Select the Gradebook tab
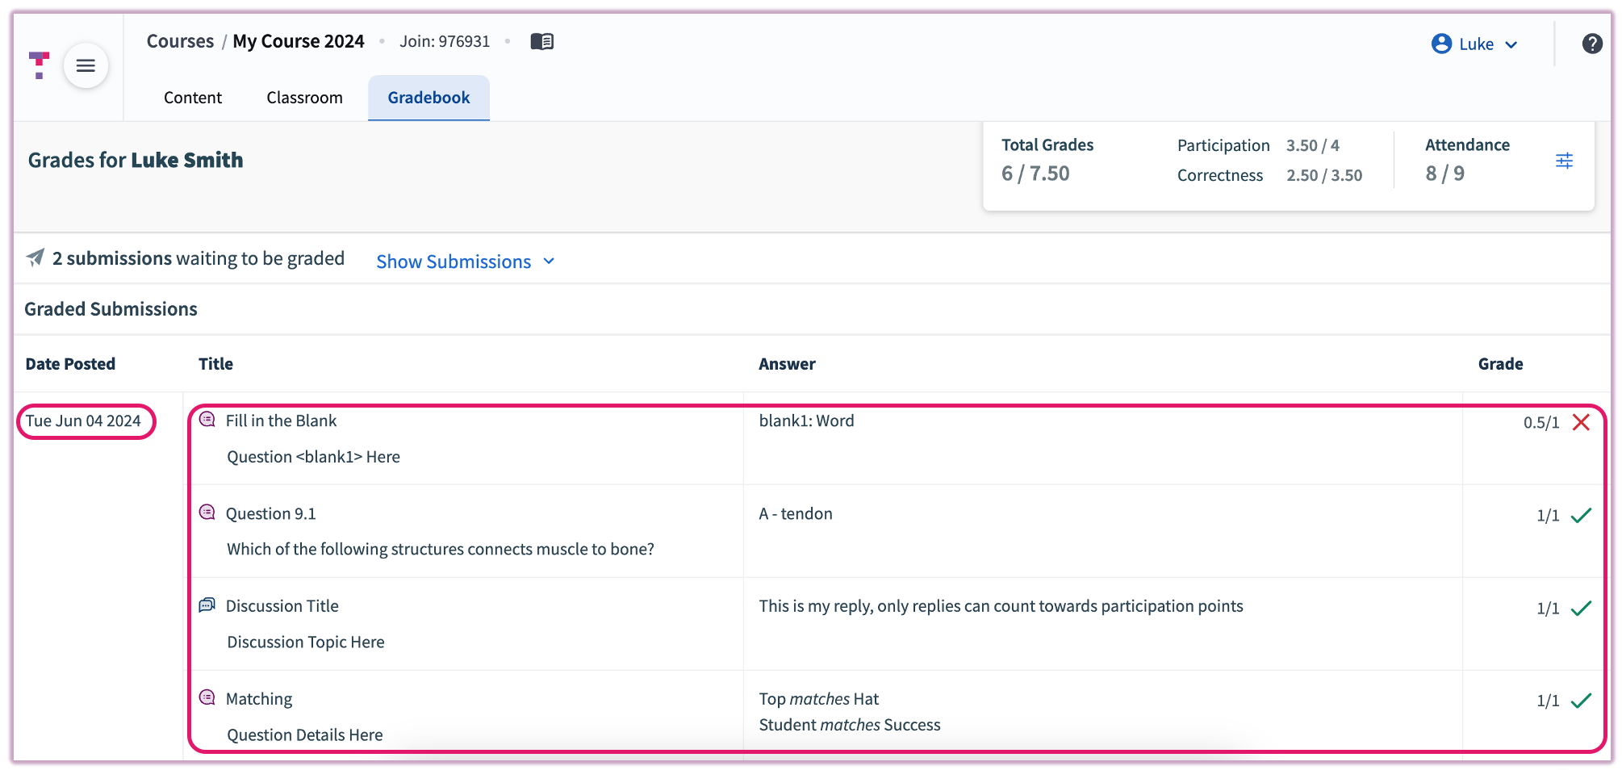 pyautogui.click(x=428, y=98)
